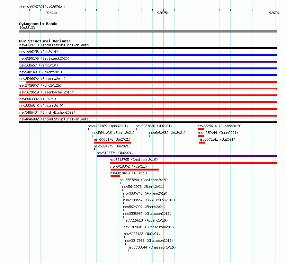The image size is (286, 263).
Task: Click nsv3330743 (Audano2019) label
Action: pos(145,193)
